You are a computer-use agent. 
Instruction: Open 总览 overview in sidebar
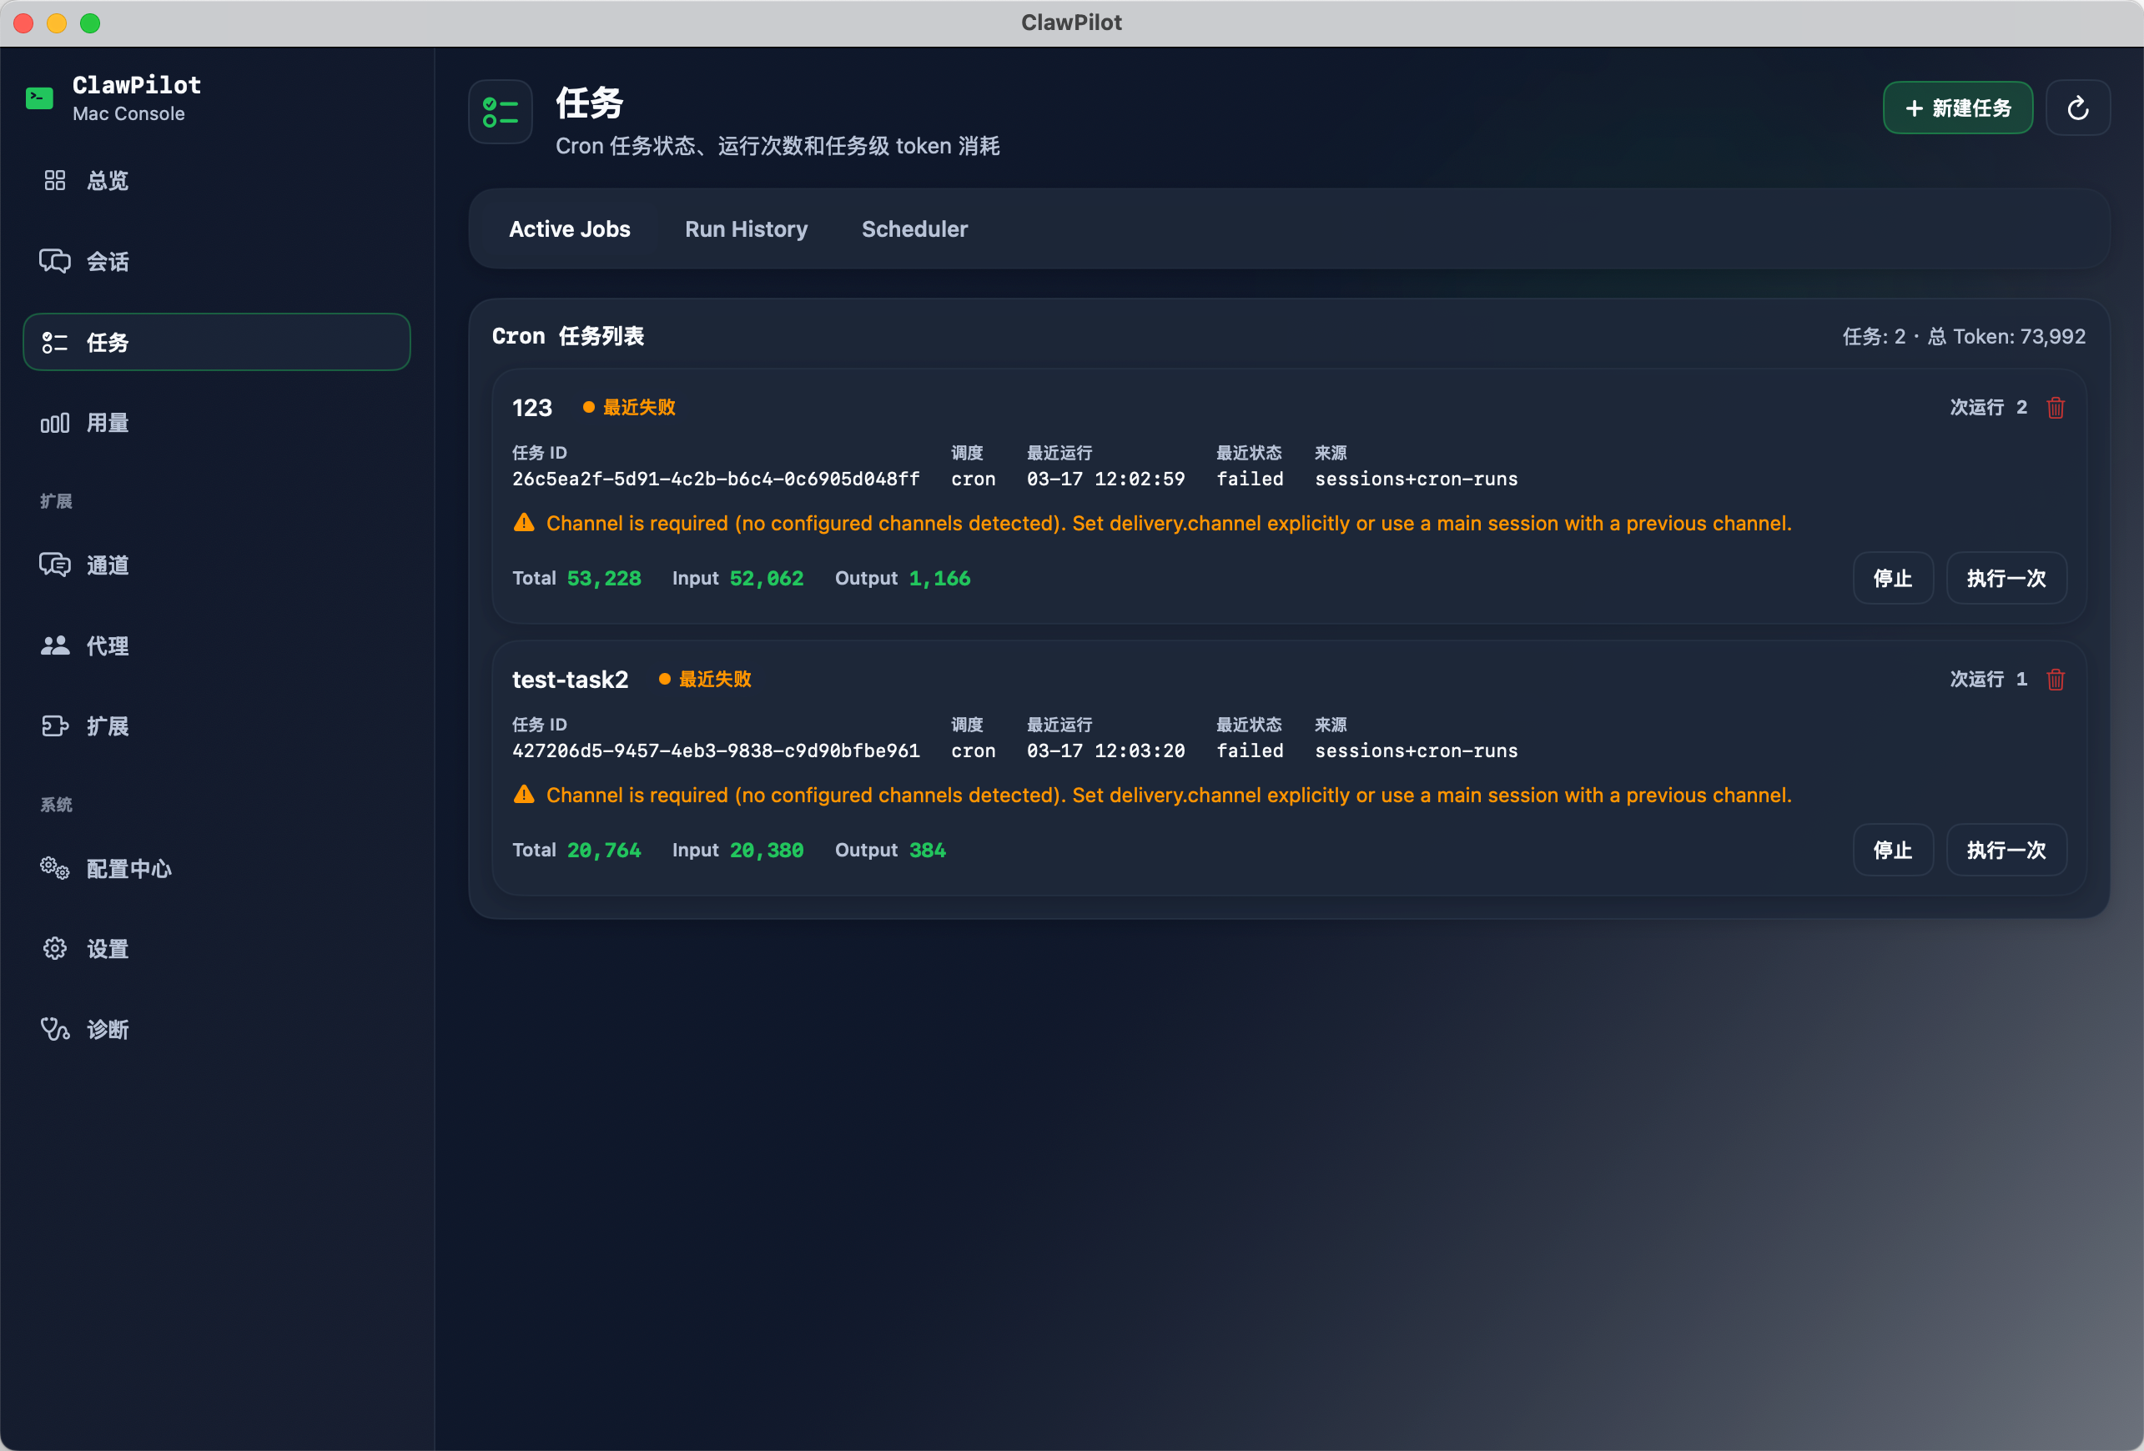pos(107,181)
